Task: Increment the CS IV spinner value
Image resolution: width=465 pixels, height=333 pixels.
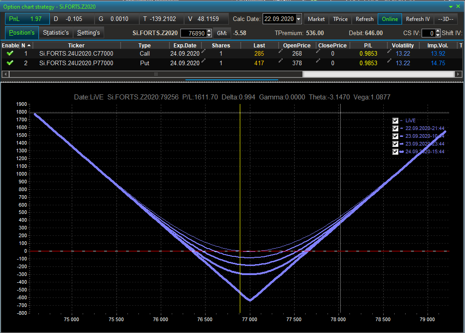Action: [438, 31]
